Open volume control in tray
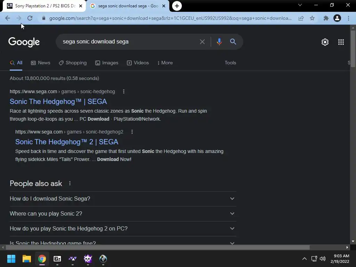The height and width of the screenshot is (267, 356). (323, 259)
